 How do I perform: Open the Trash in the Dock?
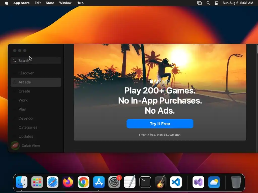click(x=236, y=182)
